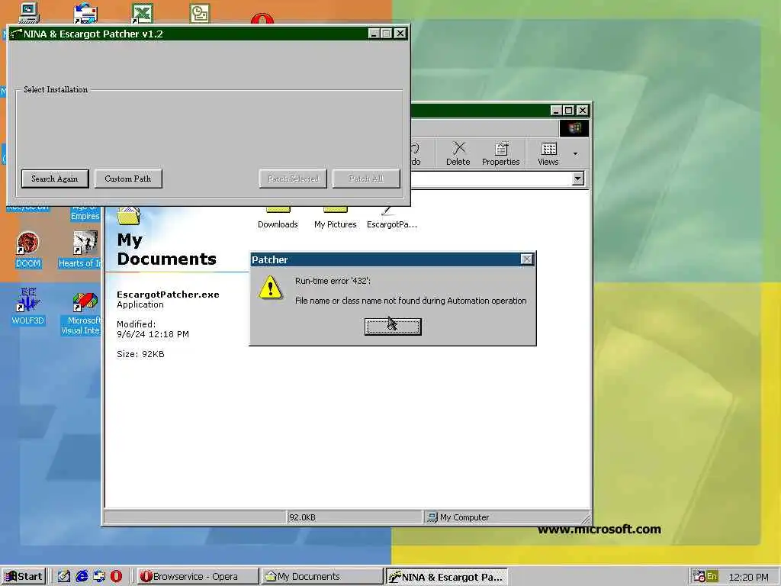Click the DOOM desktop shortcut
The image size is (781, 586).
point(28,250)
